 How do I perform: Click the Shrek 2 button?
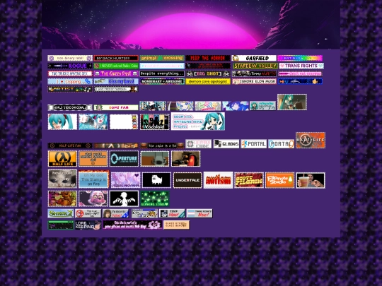pos(61,213)
